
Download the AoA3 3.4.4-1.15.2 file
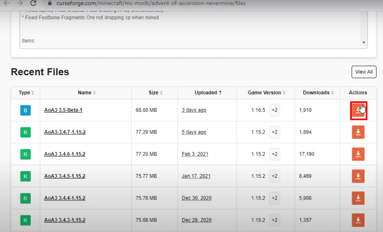[358, 198]
